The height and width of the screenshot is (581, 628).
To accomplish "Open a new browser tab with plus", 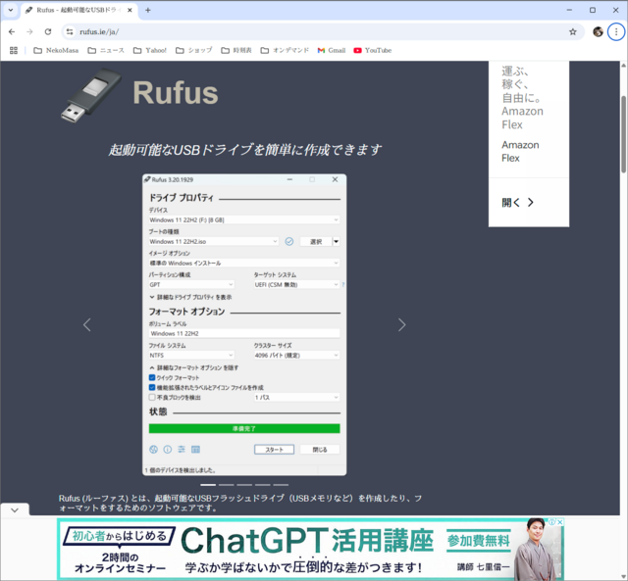I will 148,10.
